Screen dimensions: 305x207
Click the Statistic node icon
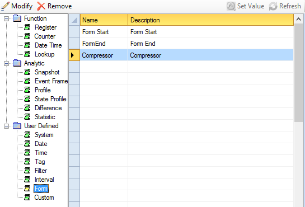[x=27, y=117]
